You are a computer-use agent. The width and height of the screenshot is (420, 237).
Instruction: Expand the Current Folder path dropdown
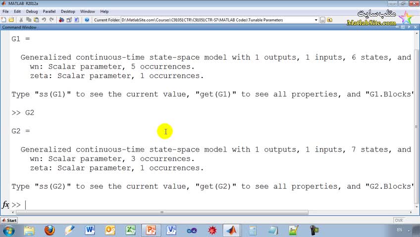pos(316,20)
